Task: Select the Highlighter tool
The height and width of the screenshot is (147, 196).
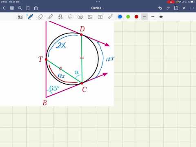Action: click(50, 17)
